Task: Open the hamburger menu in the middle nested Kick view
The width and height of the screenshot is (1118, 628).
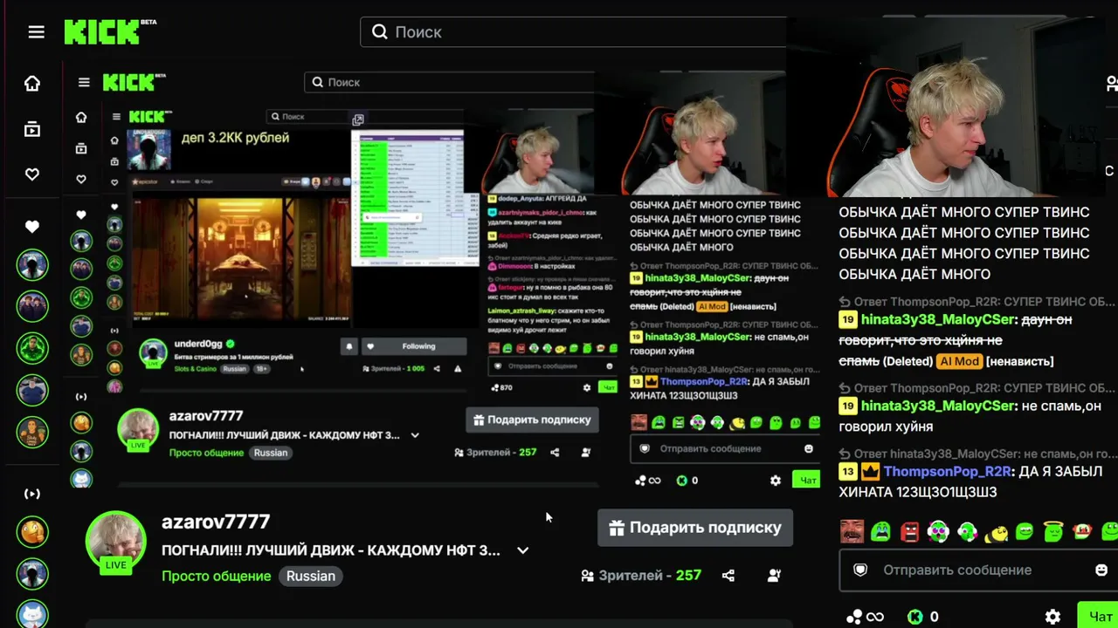Action: [x=84, y=83]
